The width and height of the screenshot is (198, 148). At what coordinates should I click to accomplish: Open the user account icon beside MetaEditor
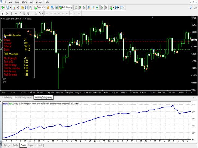(52, 7)
